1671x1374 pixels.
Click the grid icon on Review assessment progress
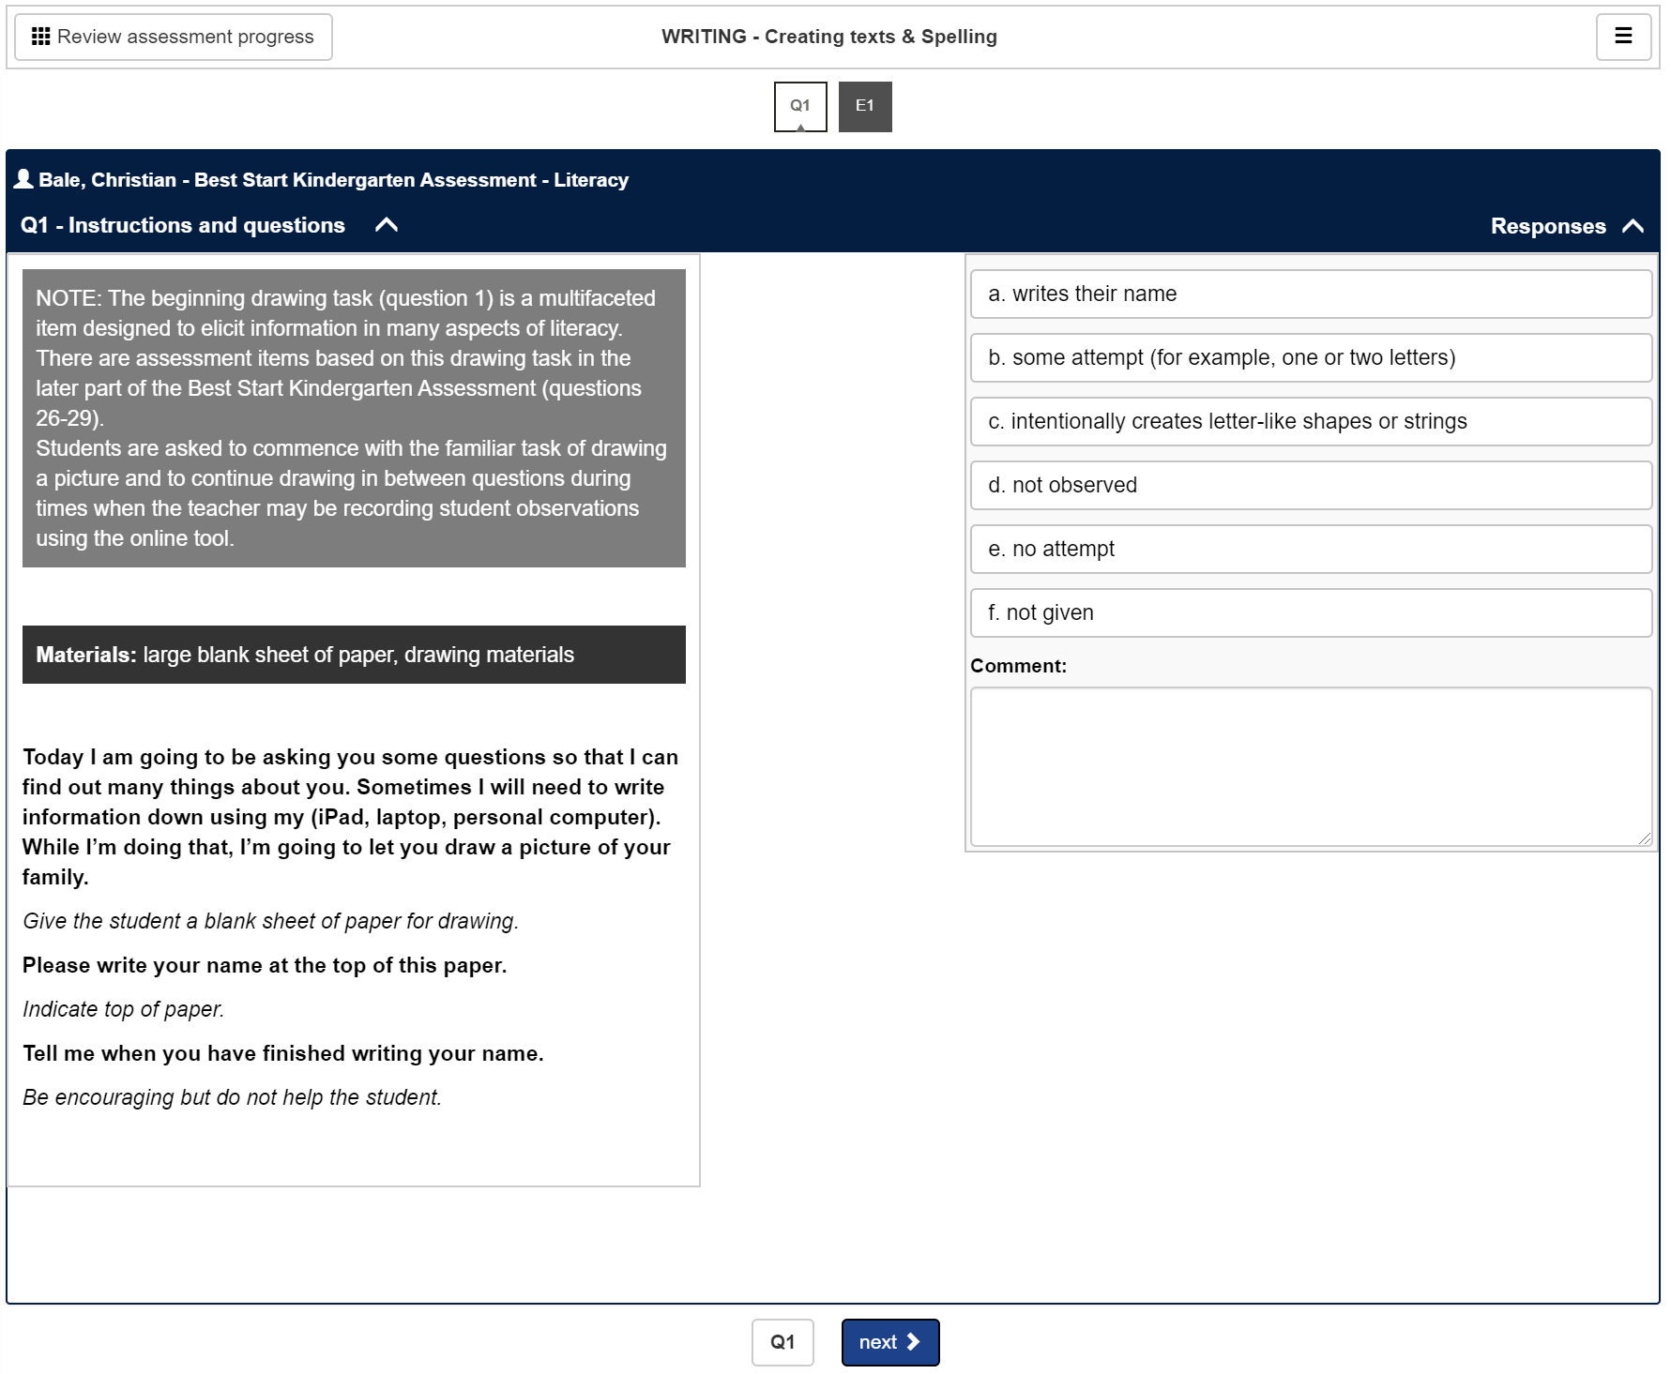pyautogui.click(x=39, y=37)
